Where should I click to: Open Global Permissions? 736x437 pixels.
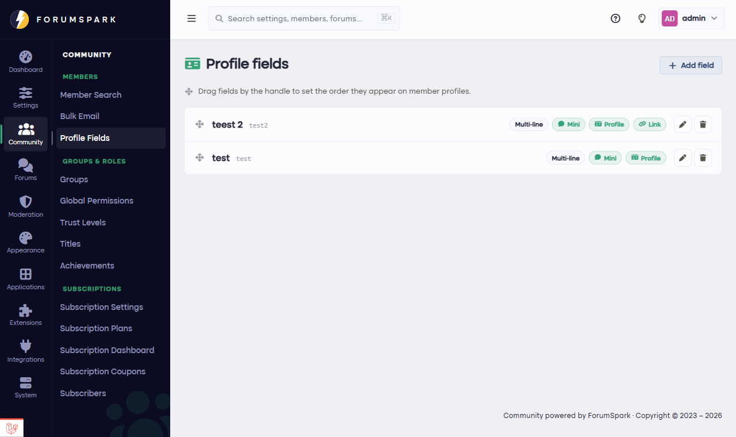97,201
